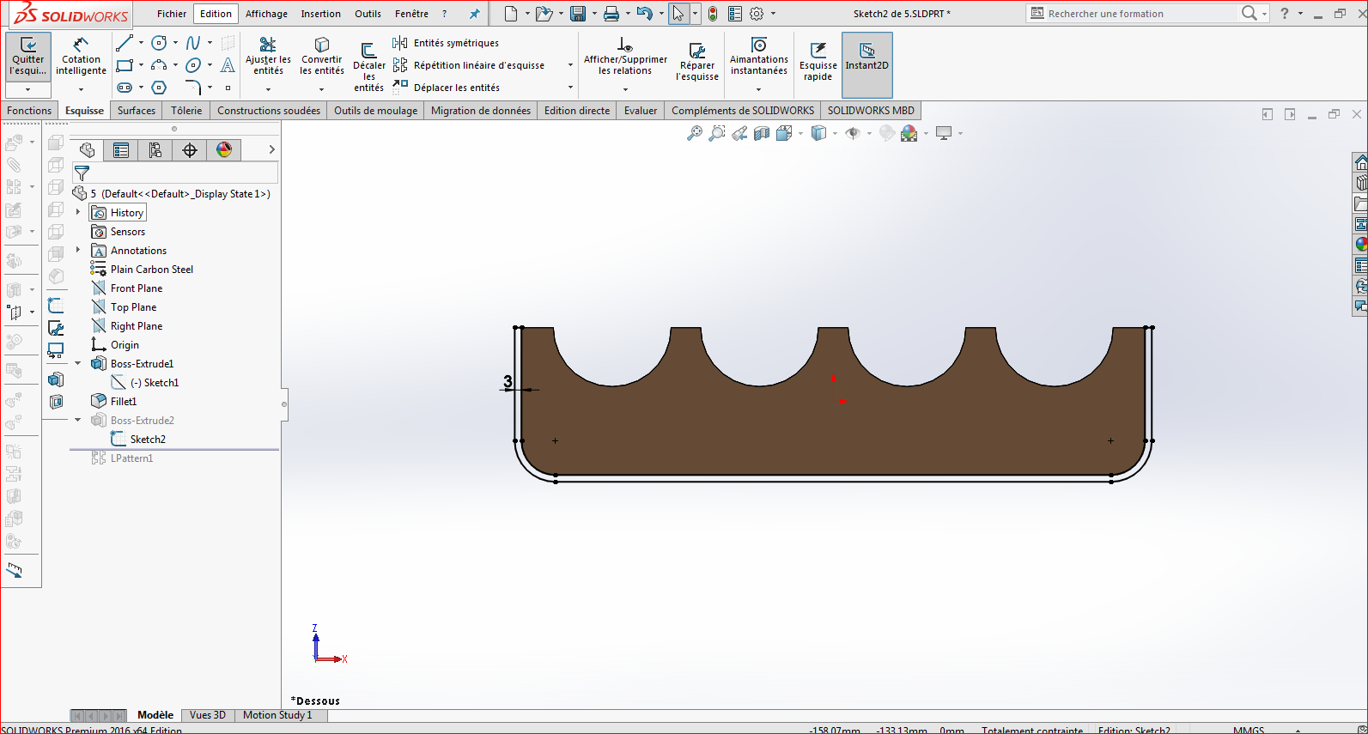Switch to the Tôlerie tab
The width and height of the screenshot is (1368, 734).
pos(186,111)
